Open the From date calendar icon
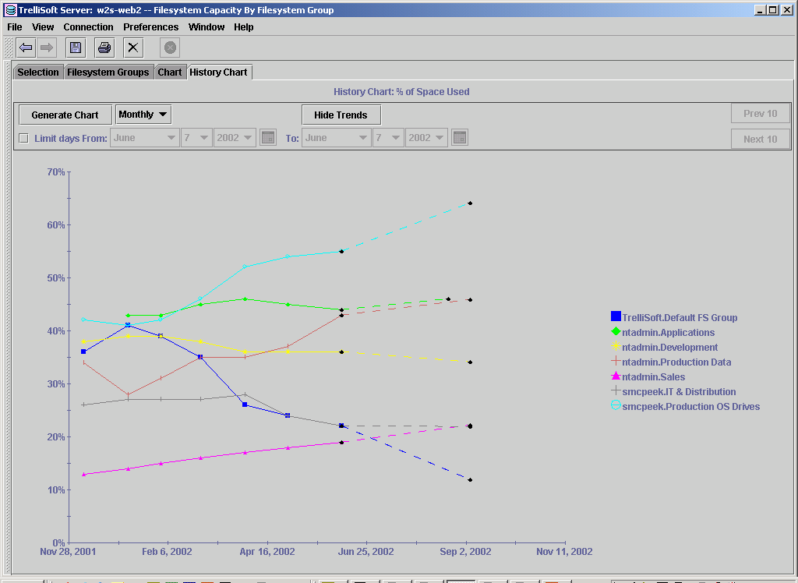Image resolution: width=798 pixels, height=583 pixels. point(268,137)
